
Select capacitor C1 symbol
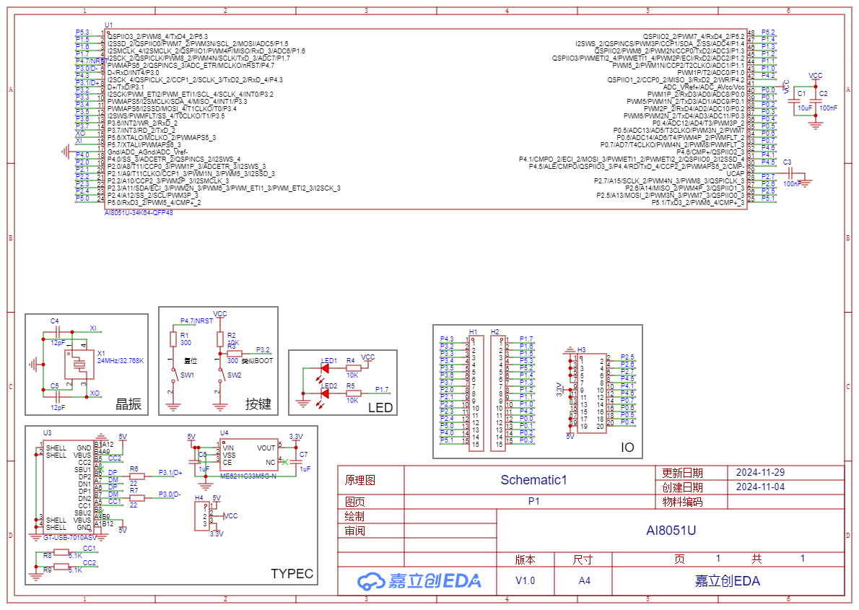[794, 101]
